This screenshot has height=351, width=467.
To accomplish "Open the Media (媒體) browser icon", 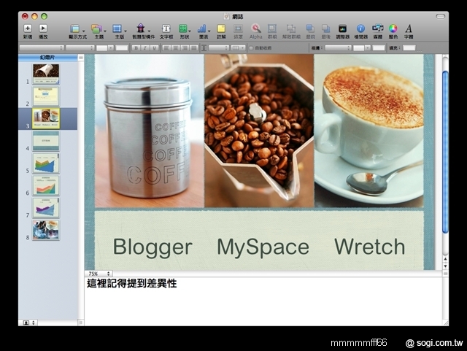I will click(x=377, y=29).
